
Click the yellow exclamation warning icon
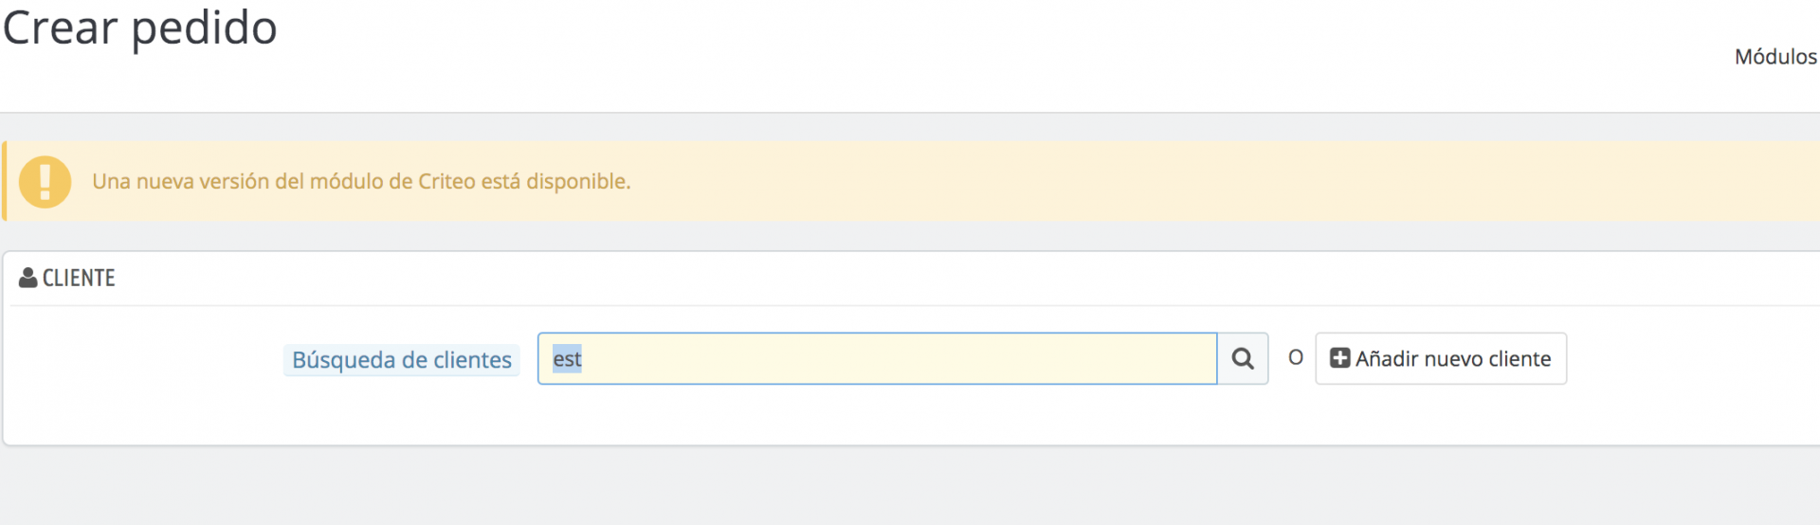45,181
